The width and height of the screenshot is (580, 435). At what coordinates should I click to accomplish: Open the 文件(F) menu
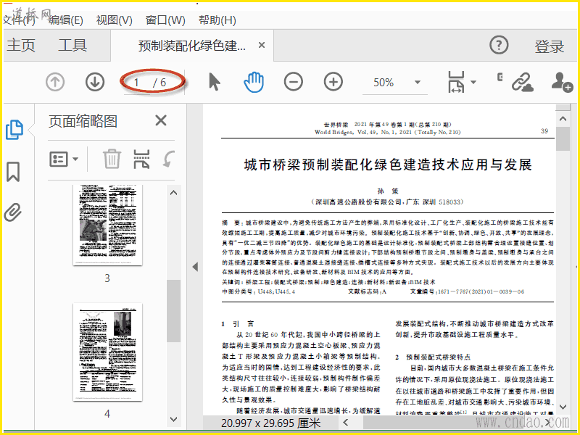[x=19, y=20]
